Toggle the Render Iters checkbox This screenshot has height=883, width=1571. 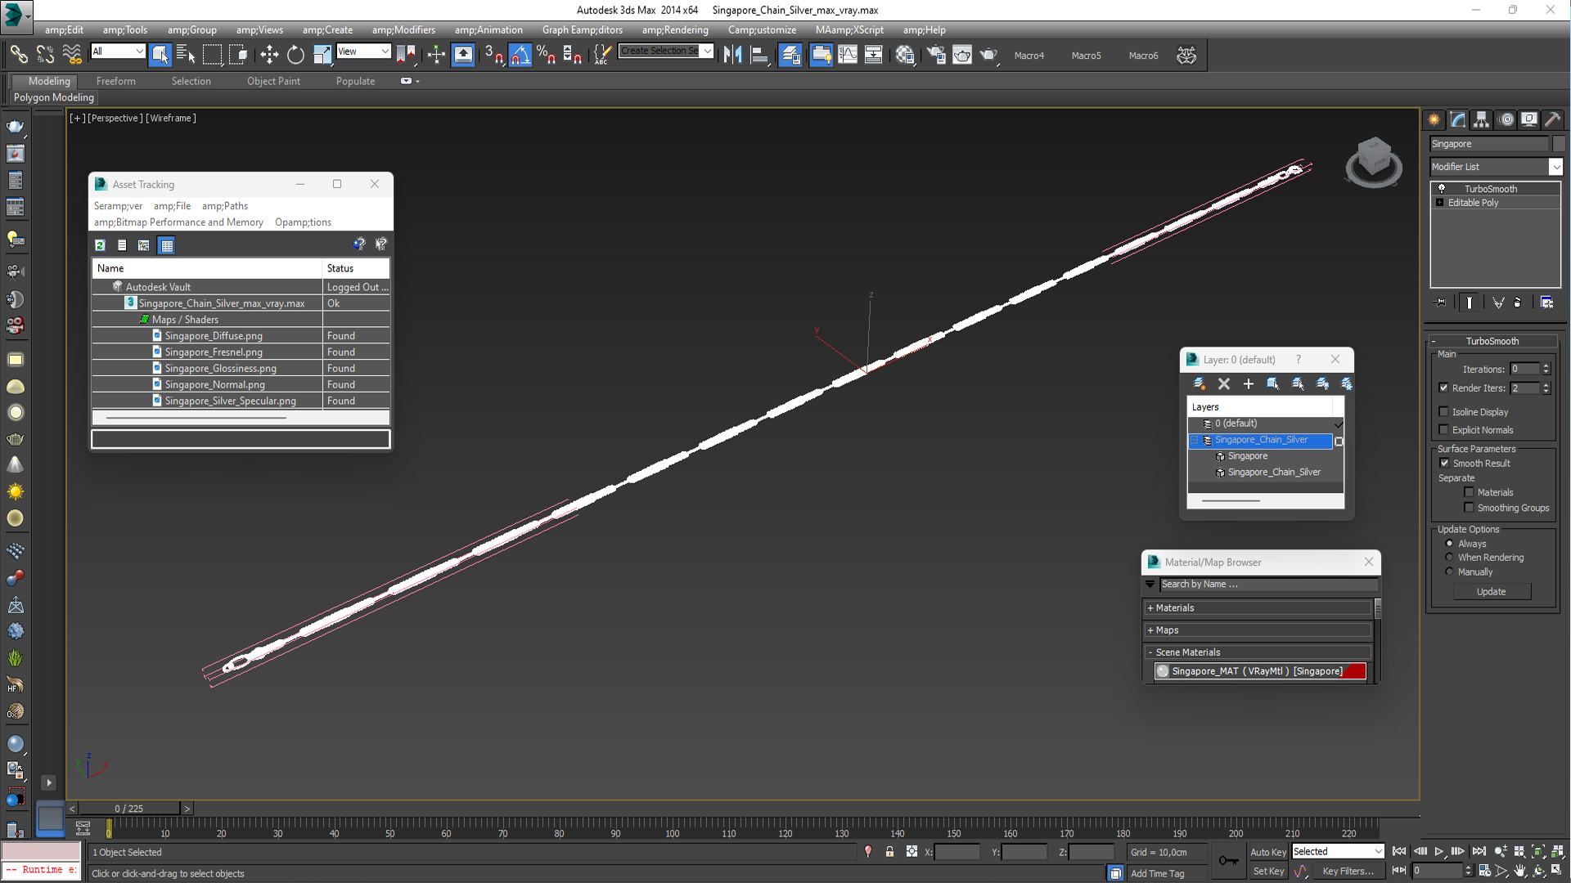1443,388
